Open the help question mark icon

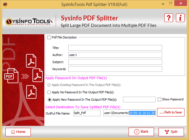[x=168, y=18]
